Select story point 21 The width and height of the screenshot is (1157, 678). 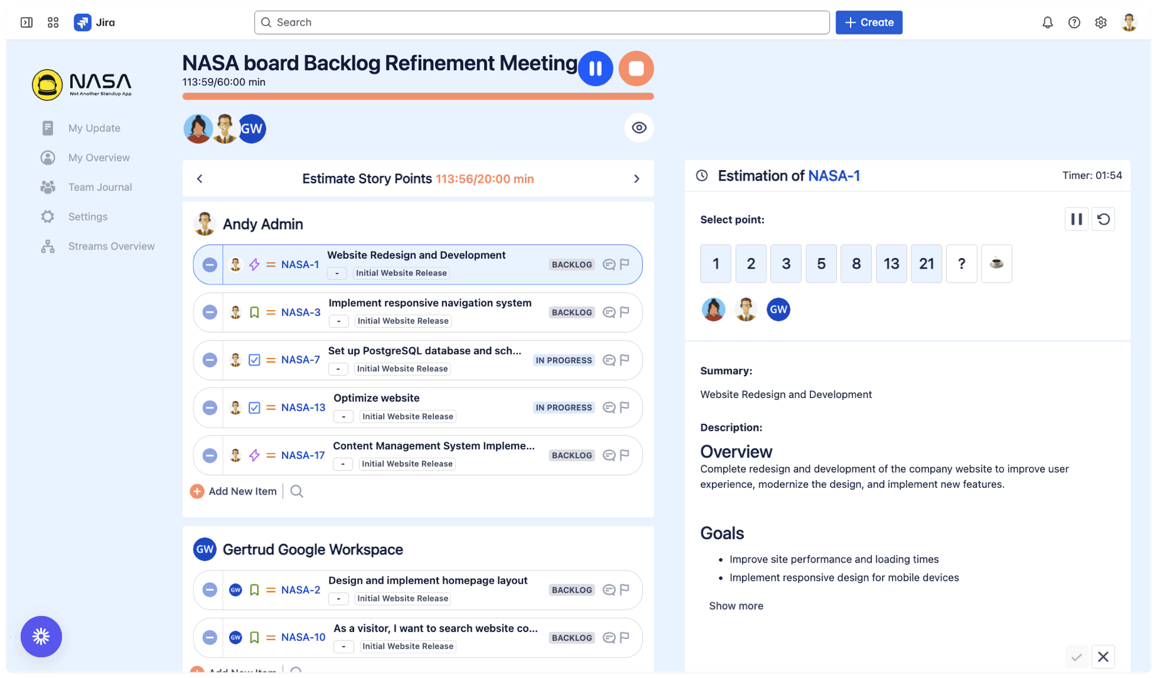pyautogui.click(x=927, y=264)
